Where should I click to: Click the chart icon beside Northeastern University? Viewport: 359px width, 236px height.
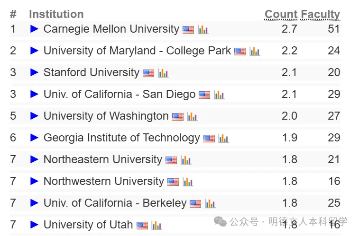pos(186,160)
